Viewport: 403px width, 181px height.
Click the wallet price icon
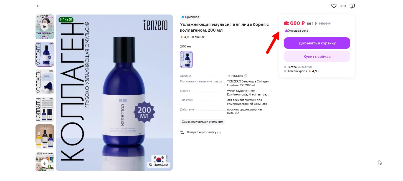287,23
